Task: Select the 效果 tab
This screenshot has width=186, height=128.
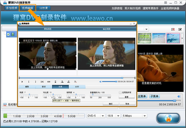Action: pyautogui.click(x=60, y=87)
